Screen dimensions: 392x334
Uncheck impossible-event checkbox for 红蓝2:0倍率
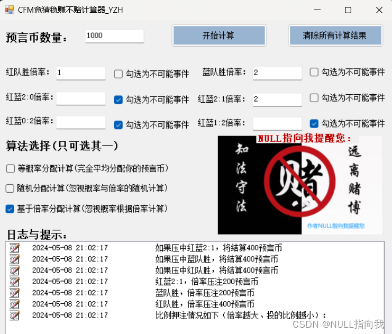tap(118, 100)
